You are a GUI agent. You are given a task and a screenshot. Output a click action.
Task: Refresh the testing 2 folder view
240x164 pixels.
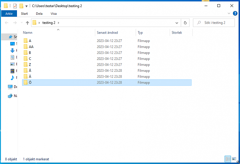click(x=185, y=23)
